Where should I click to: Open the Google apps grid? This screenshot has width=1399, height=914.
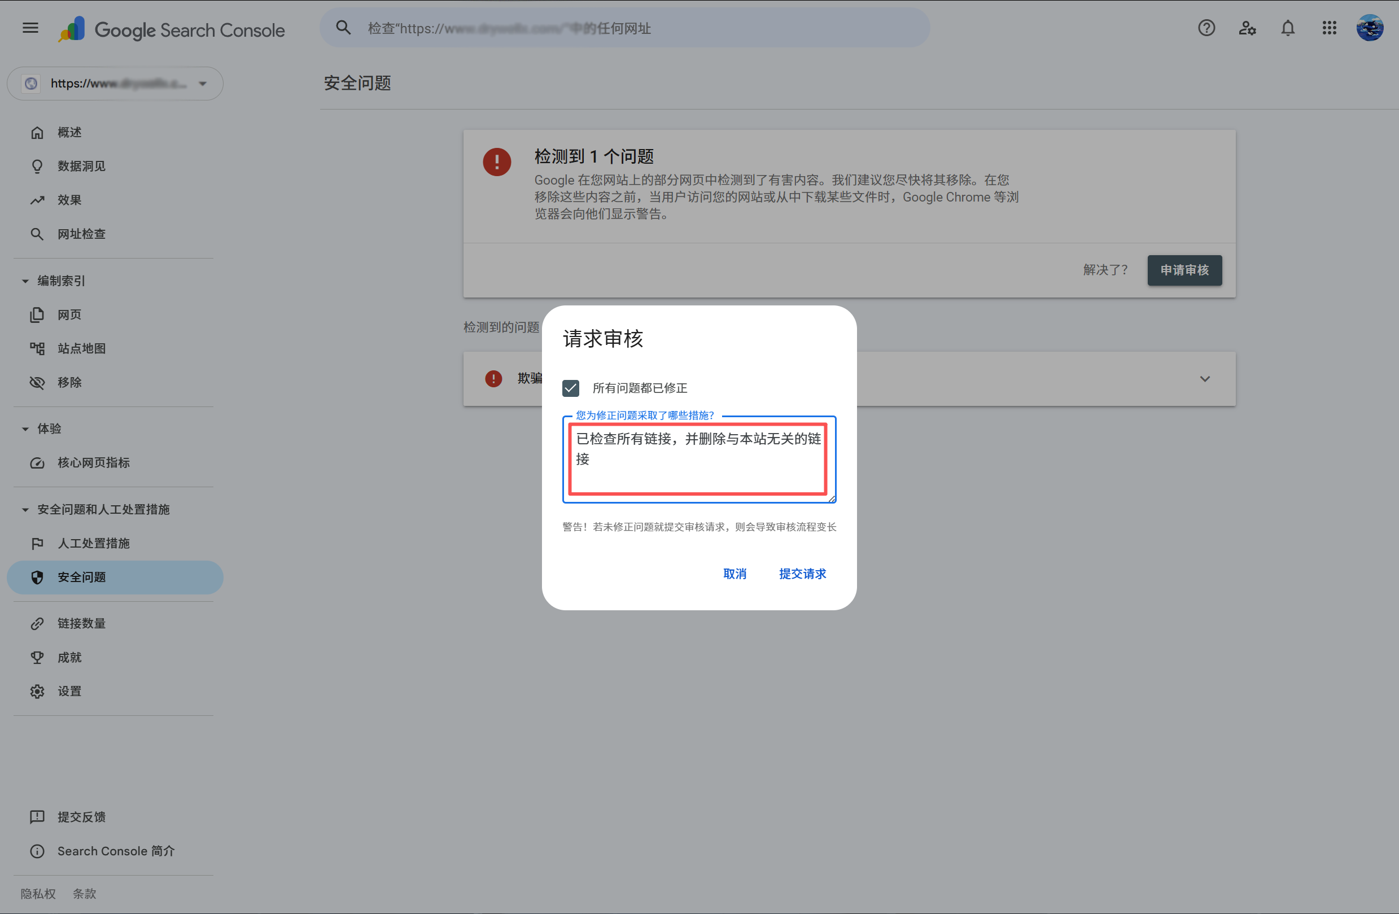pos(1329,28)
